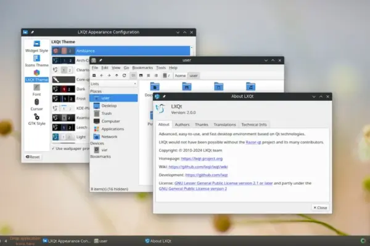Open the File menu in file manager
Screen dimensions: 370x246
95,68
